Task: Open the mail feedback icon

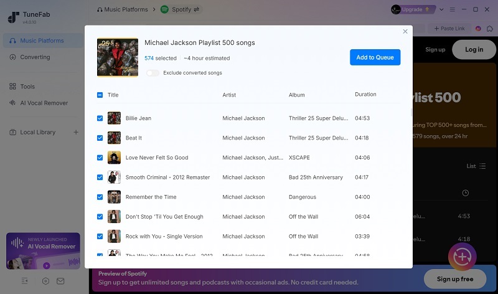Action: point(60,281)
